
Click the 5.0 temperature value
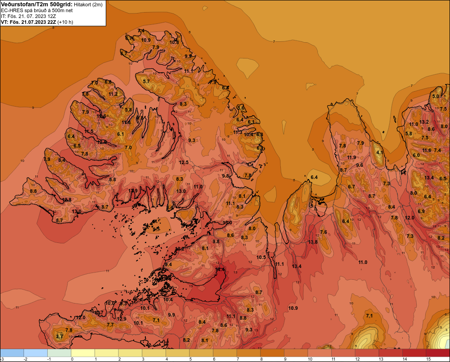tap(436, 96)
